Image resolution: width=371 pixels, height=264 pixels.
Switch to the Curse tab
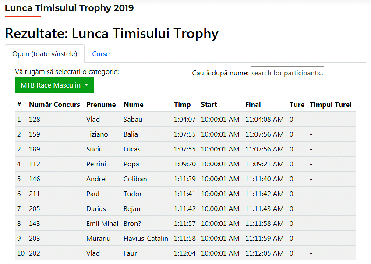101,54
